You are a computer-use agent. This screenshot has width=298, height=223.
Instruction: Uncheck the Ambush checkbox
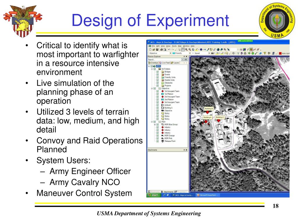[157, 105]
